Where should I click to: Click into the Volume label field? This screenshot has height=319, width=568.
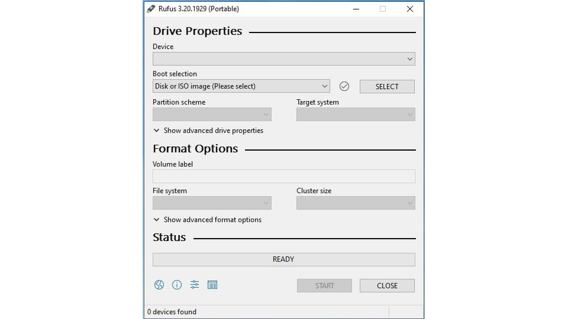pos(284,176)
